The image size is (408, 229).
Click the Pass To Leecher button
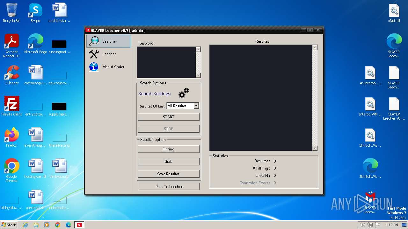[x=169, y=187]
